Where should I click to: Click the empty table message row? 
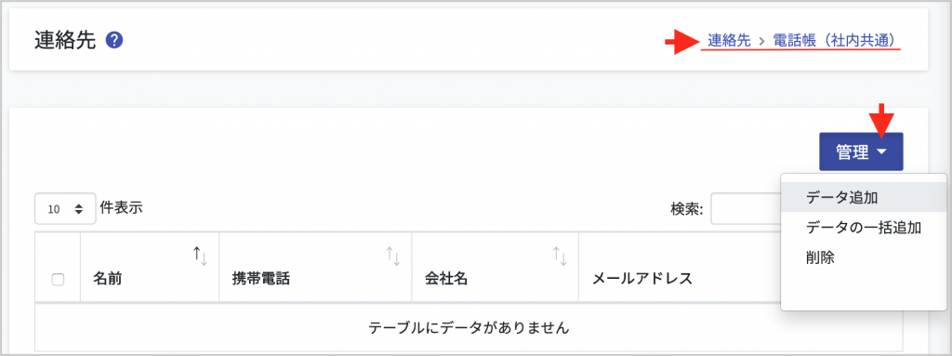[x=469, y=328]
